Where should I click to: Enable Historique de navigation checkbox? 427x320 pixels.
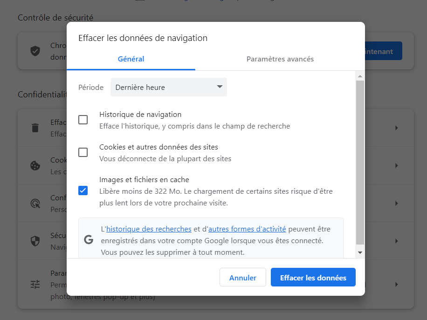tap(83, 120)
